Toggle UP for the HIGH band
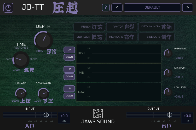196x130 pixels. coord(69,50)
